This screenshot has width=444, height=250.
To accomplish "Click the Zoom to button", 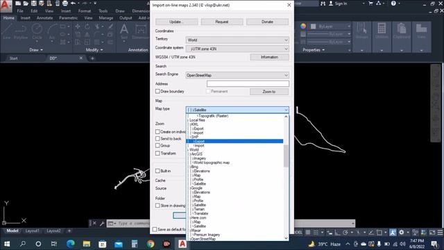I will 269,92.
